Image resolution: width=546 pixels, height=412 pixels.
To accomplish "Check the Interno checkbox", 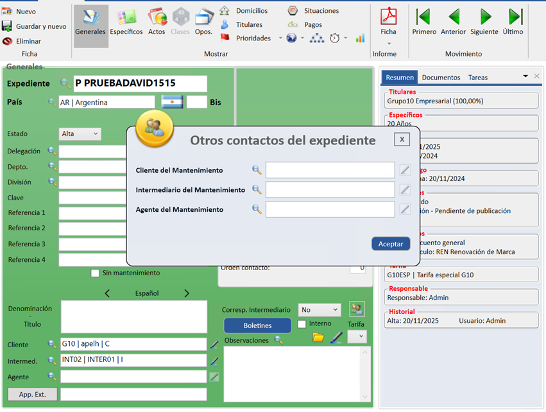I will pyautogui.click(x=302, y=324).
